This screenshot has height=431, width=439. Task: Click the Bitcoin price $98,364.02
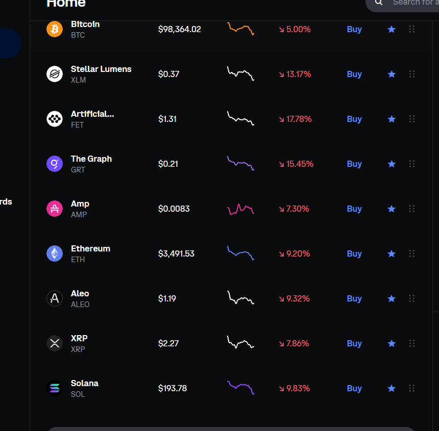point(180,29)
